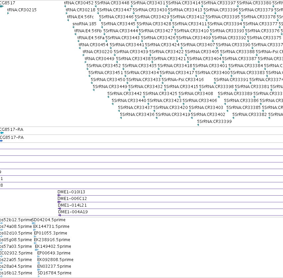Select the tRNA:E4:56Fa label
Viewport: 283px width, 278px height.
click(x=91, y=38)
